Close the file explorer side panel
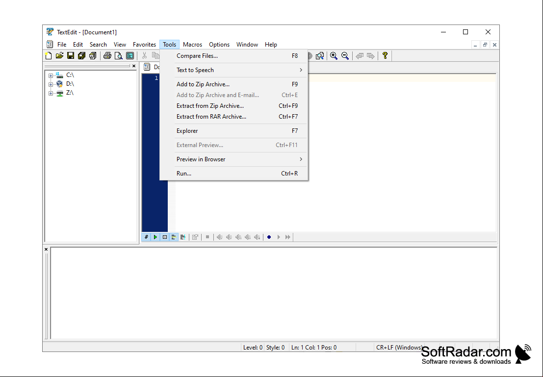The width and height of the screenshot is (543, 377). point(134,66)
